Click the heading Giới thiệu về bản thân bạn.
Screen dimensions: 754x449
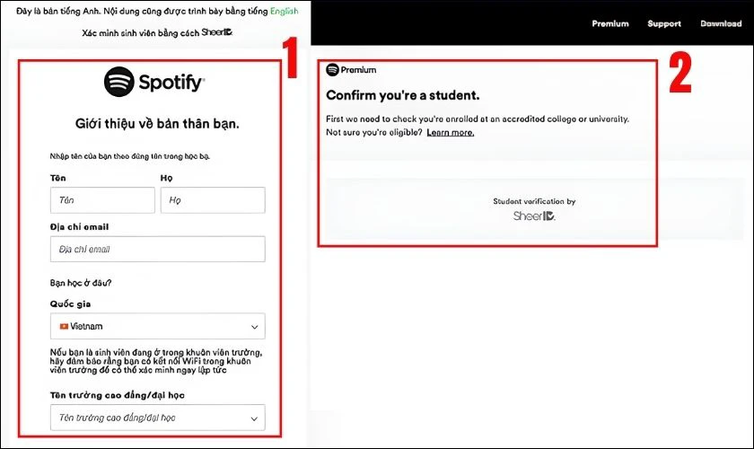(x=157, y=124)
